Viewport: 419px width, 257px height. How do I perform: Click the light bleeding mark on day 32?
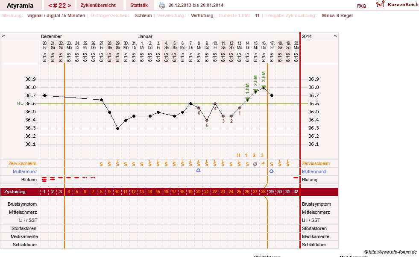(x=296, y=177)
